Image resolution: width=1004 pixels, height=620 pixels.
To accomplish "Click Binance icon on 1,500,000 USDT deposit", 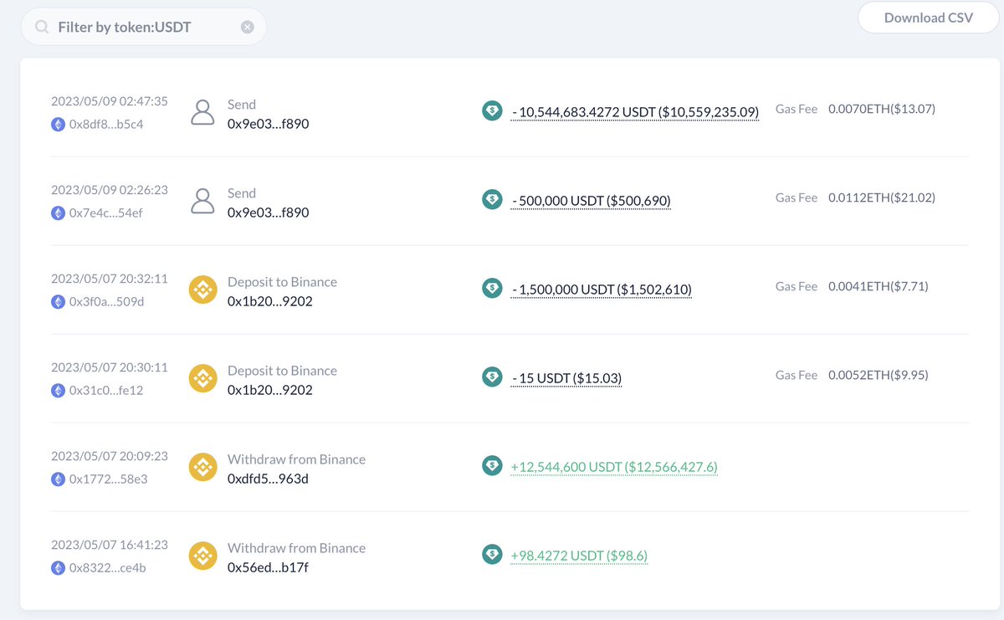I will 203,290.
